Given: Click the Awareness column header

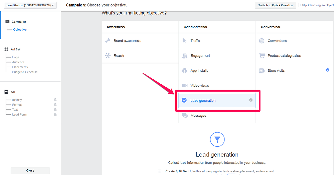Looking at the screenshot, I should [116, 27].
